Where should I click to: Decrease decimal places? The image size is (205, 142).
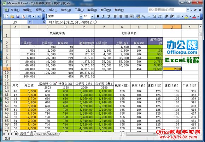160,17
